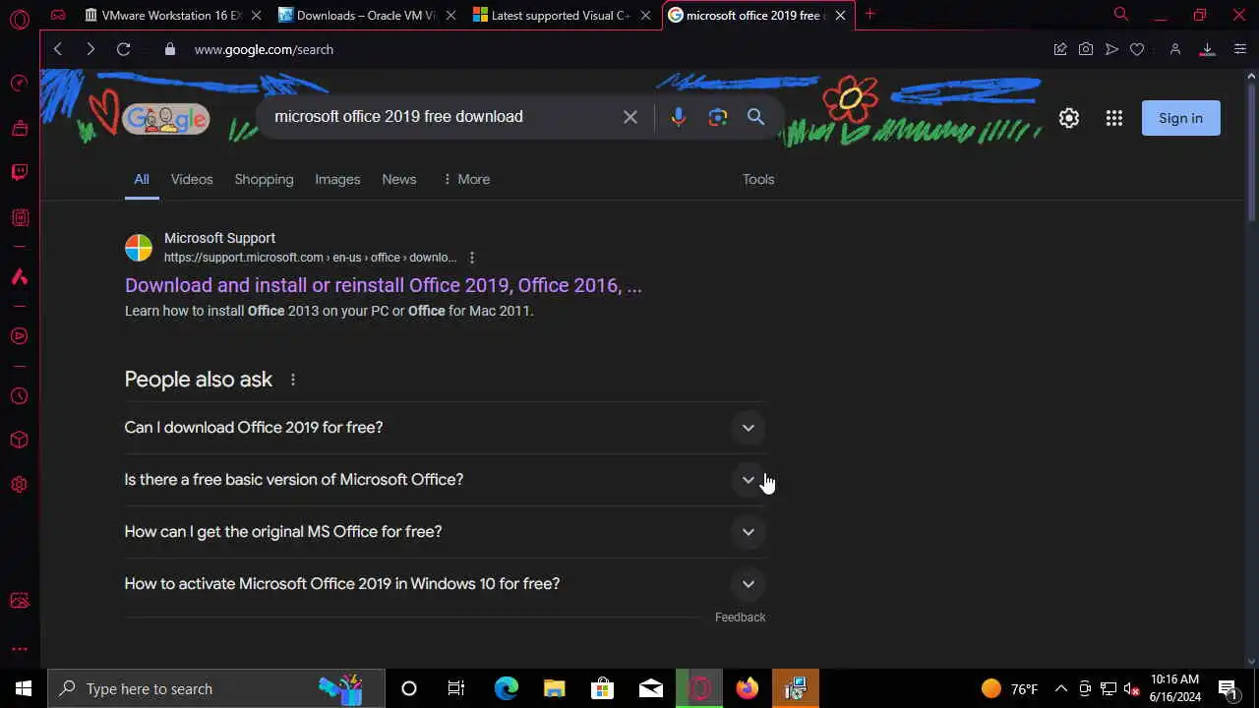Open the Microsoft Support result options menu
The image size is (1259, 708).
[x=472, y=258]
